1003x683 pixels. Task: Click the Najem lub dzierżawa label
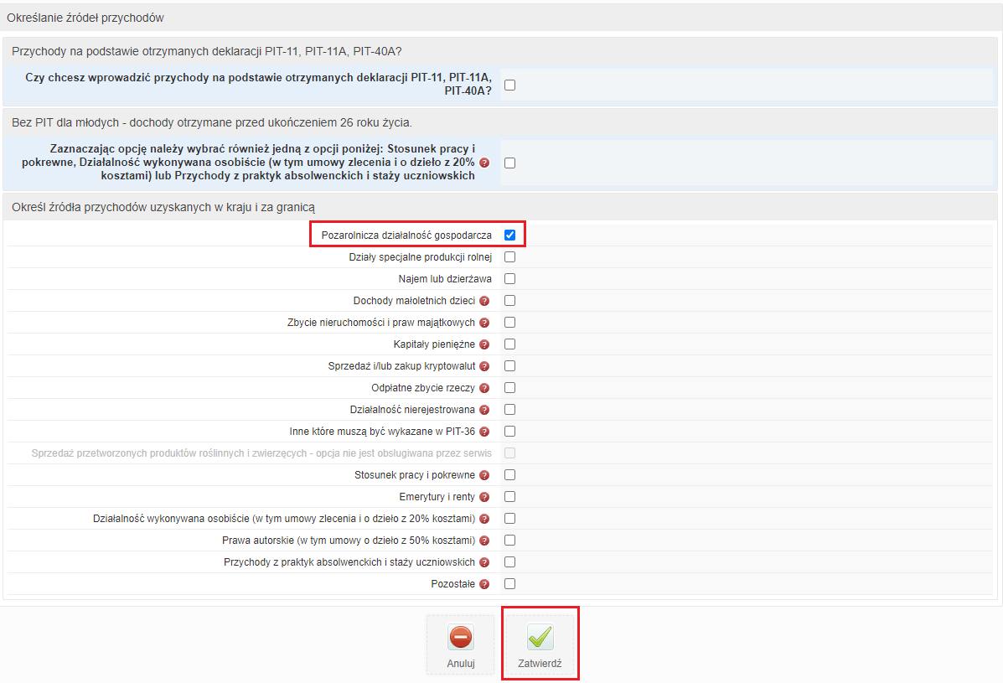445,279
